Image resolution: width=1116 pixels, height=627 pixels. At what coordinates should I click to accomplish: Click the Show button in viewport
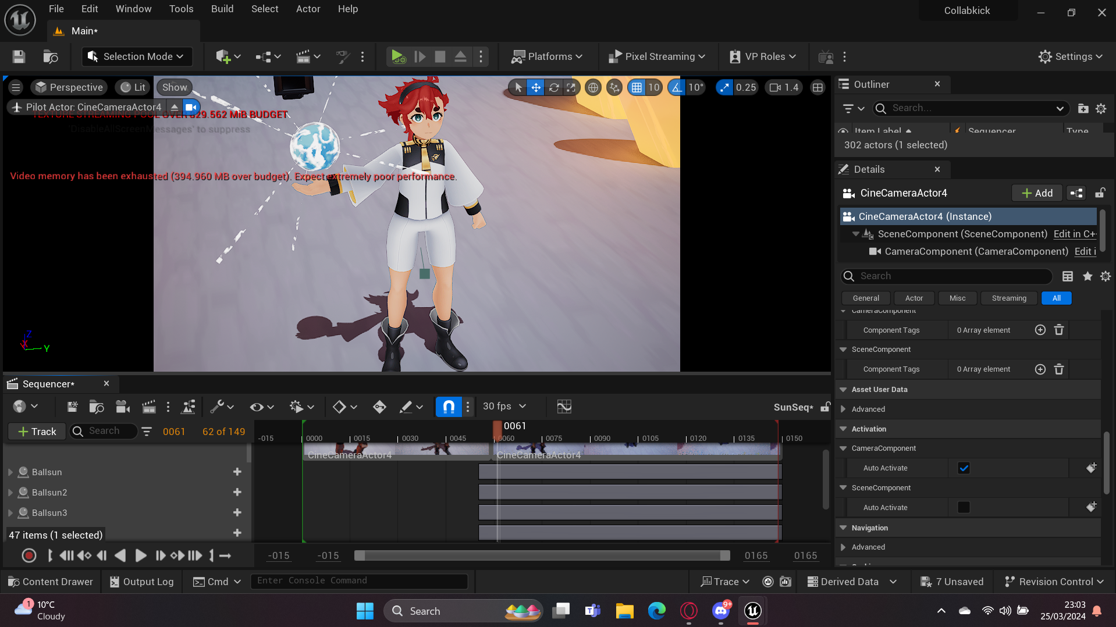click(175, 87)
